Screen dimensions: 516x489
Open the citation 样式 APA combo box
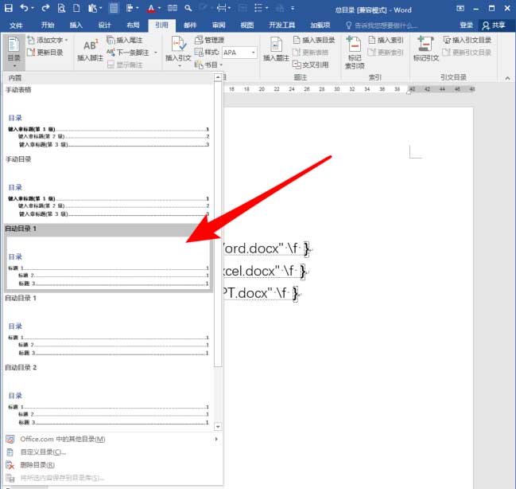(x=239, y=53)
